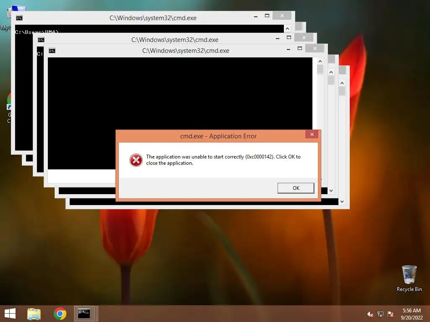
Task: Click scroll-down arrow of the bottom-most stacked cmd window
Action: click(342, 202)
